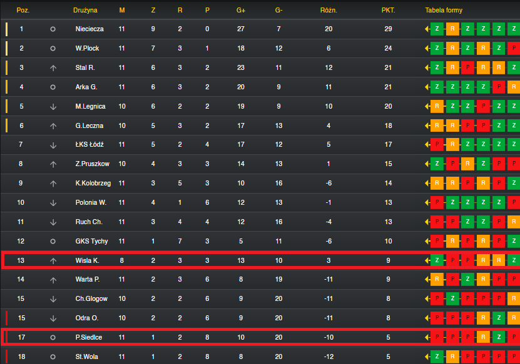This screenshot has width=520, height=364.
Task: Sort table by Różn. column header
Action: coord(329,10)
